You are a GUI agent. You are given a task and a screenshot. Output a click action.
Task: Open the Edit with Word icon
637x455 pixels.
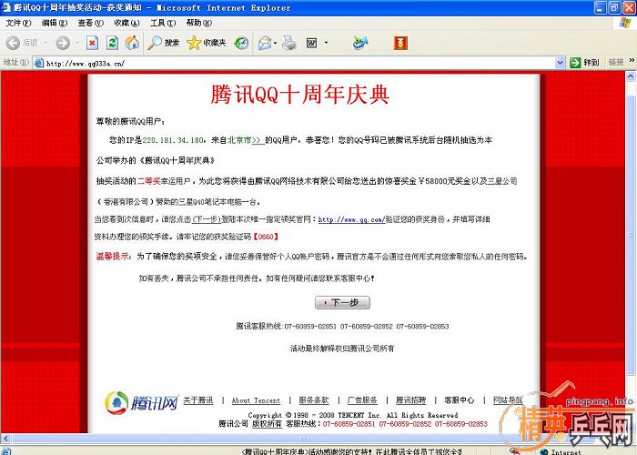(x=311, y=43)
